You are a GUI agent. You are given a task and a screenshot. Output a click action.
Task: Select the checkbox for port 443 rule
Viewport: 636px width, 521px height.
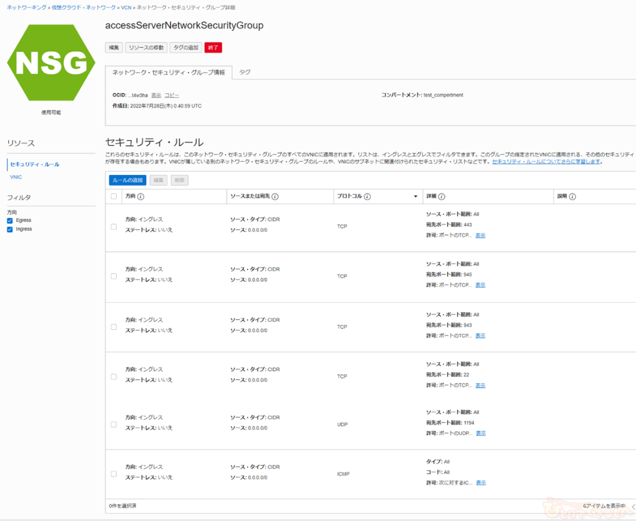point(114,227)
